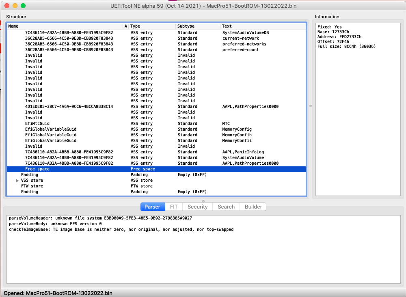This screenshot has width=406, height=297.
Task: Click the yellow minimize window button
Action: coord(15,6)
